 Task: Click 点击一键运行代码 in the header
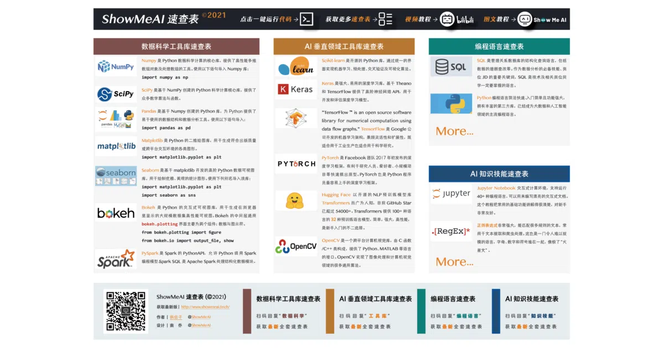[266, 19]
